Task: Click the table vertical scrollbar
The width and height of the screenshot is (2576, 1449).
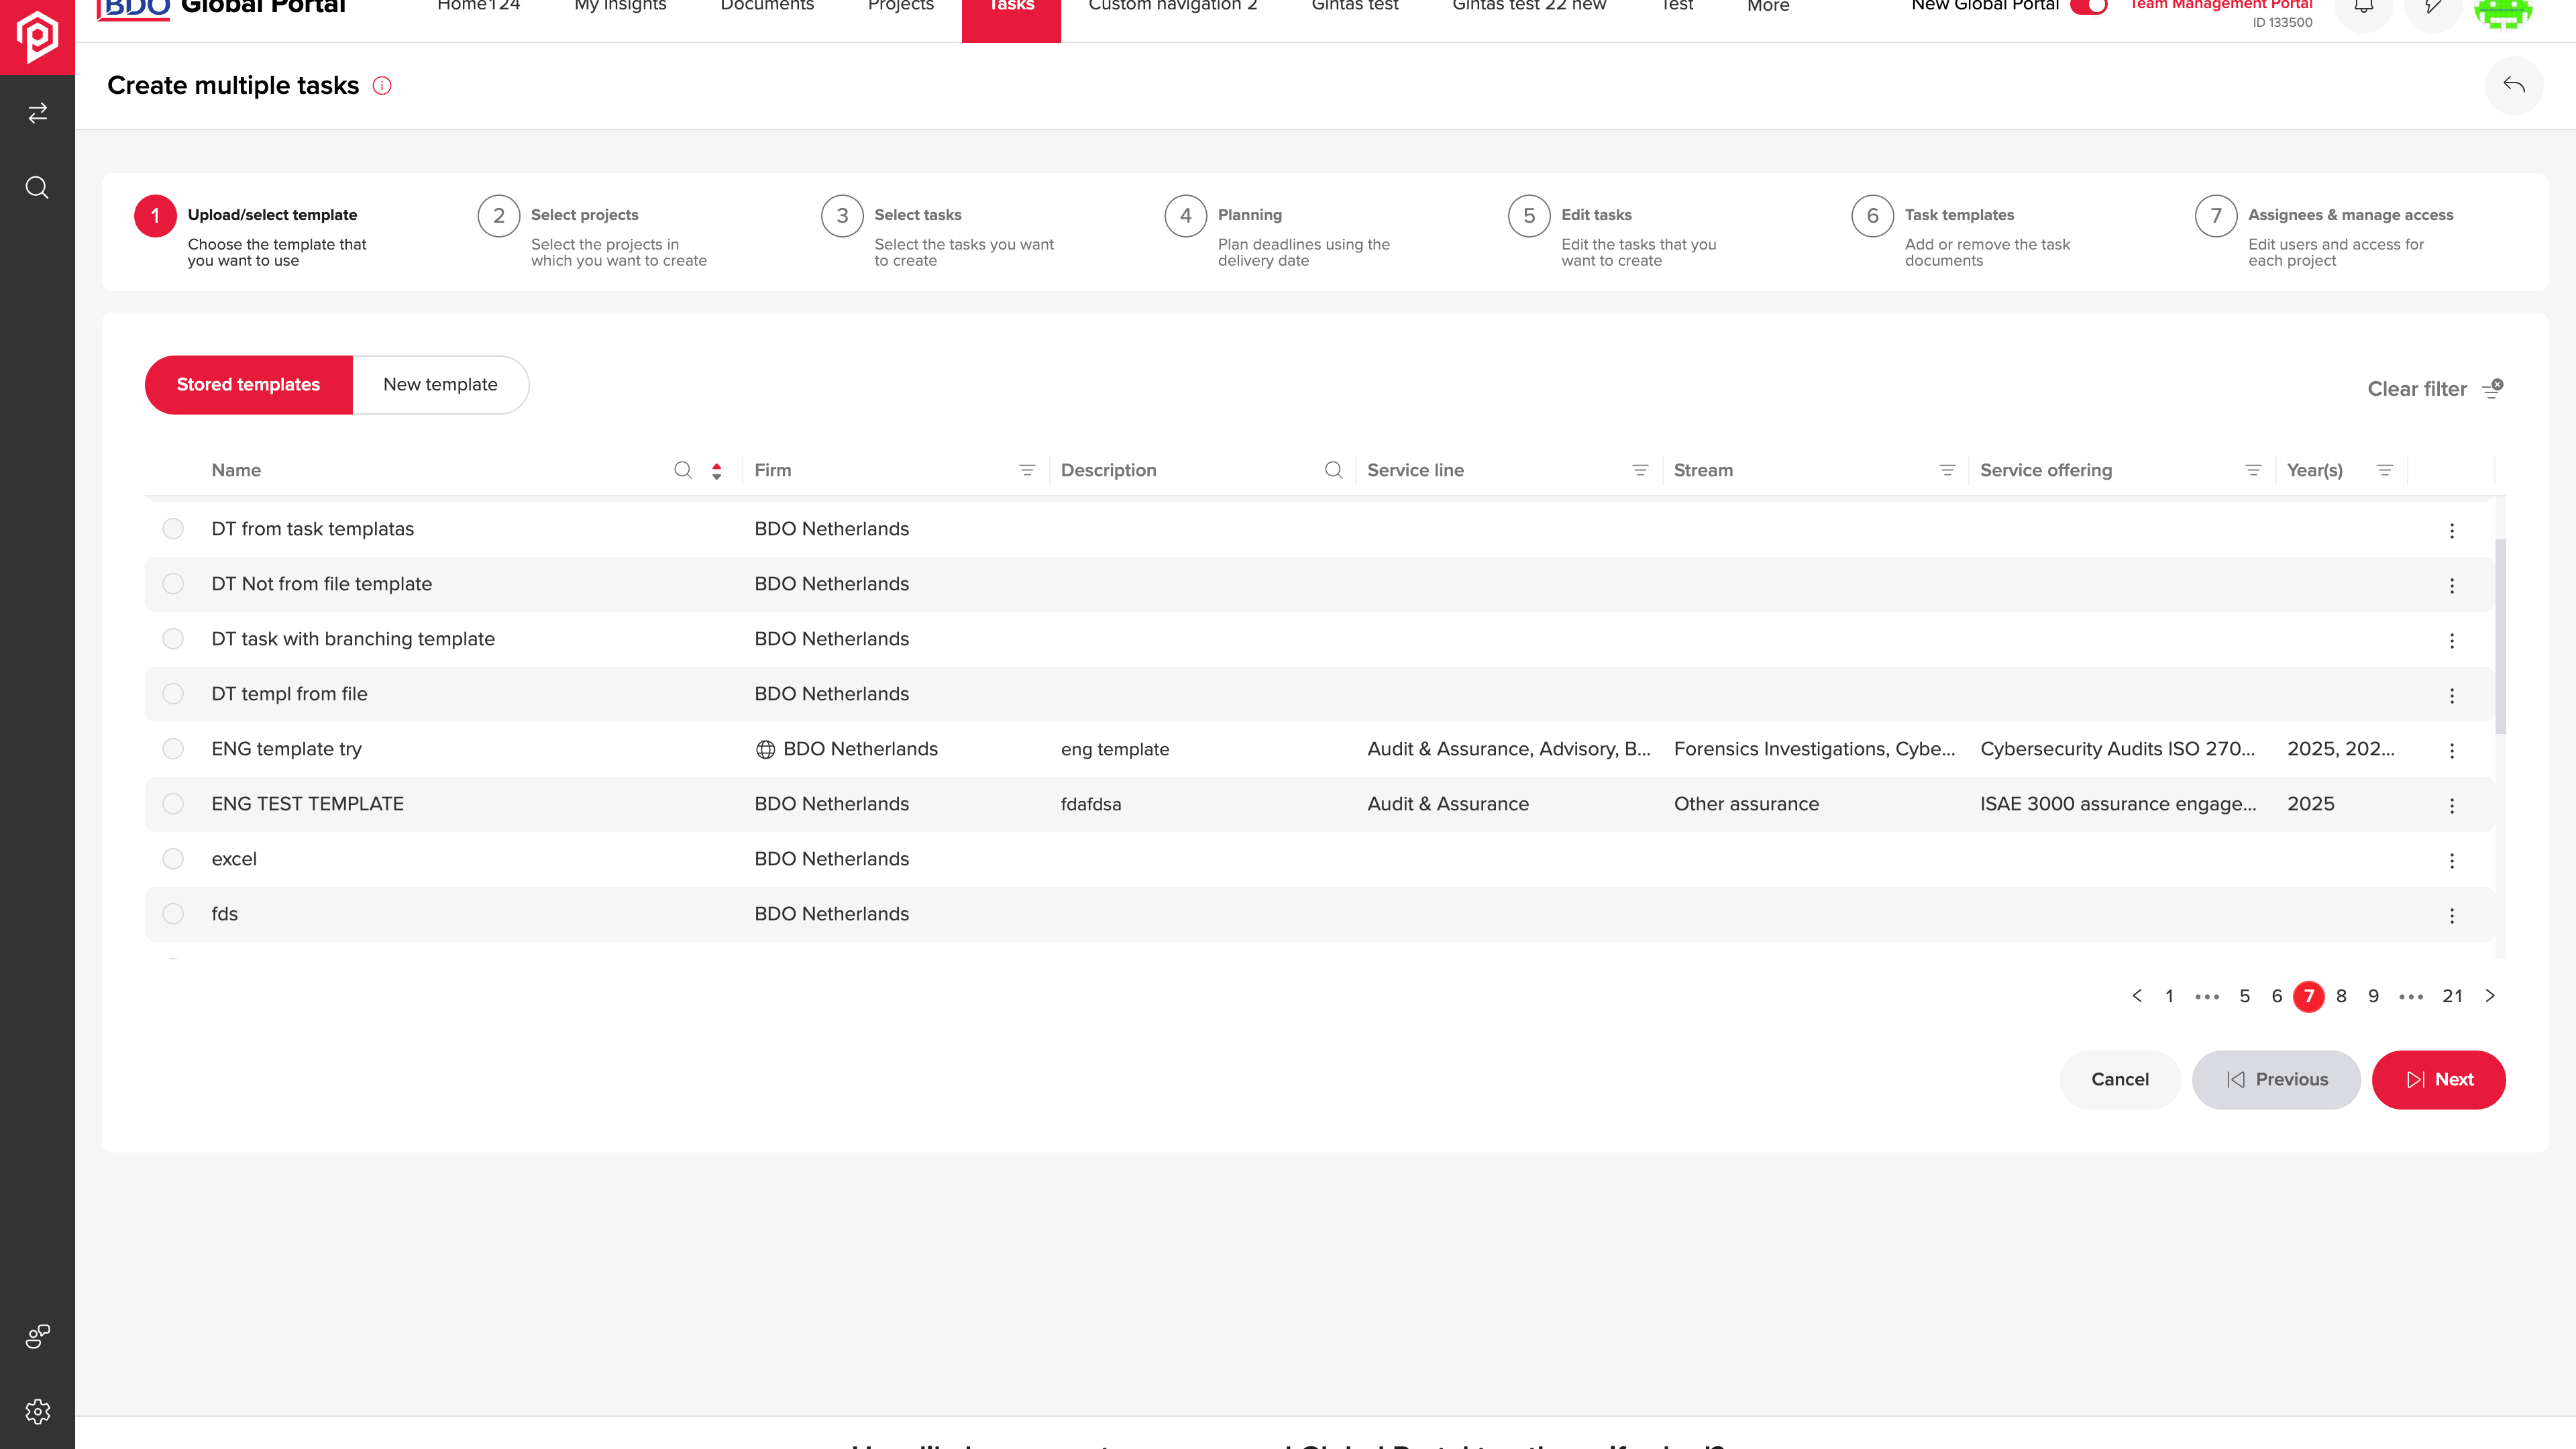Action: tap(2501, 637)
